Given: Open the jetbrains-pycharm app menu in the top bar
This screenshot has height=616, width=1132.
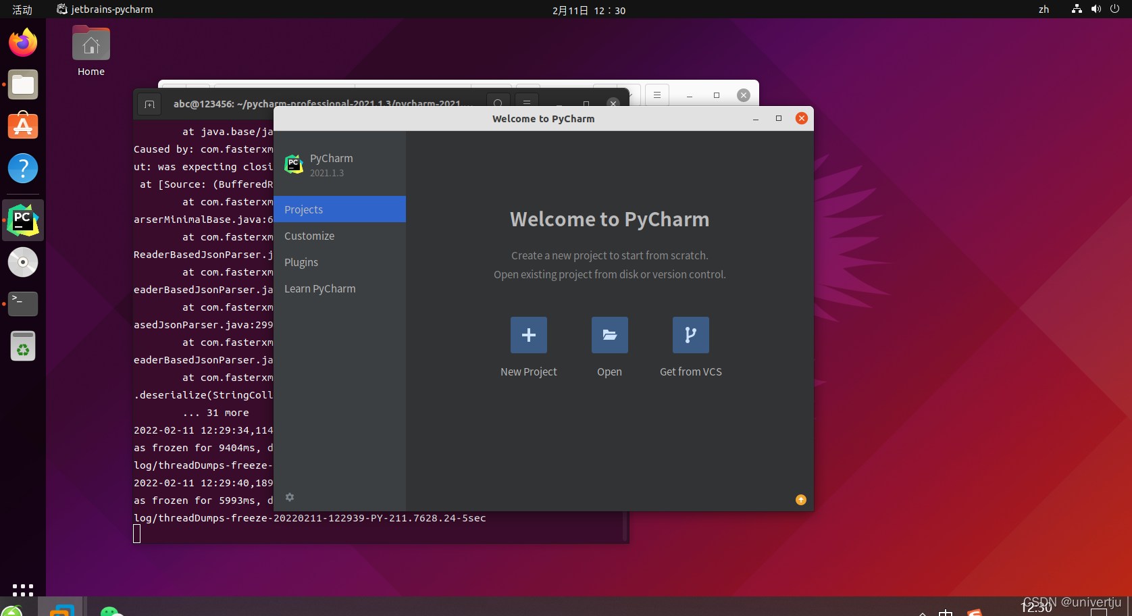Looking at the screenshot, I should point(105,9).
